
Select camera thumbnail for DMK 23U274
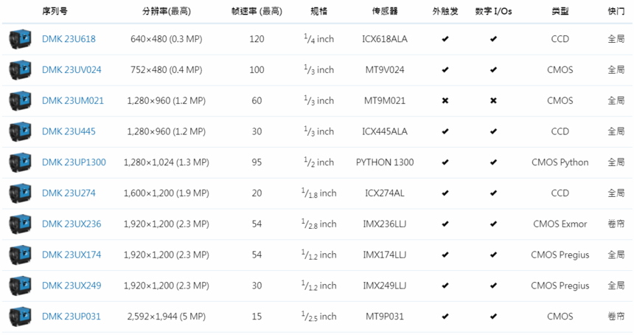(x=20, y=193)
